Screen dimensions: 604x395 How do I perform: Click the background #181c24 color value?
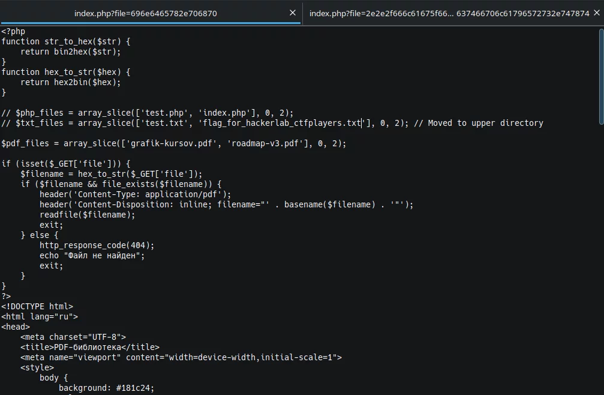click(x=133, y=388)
